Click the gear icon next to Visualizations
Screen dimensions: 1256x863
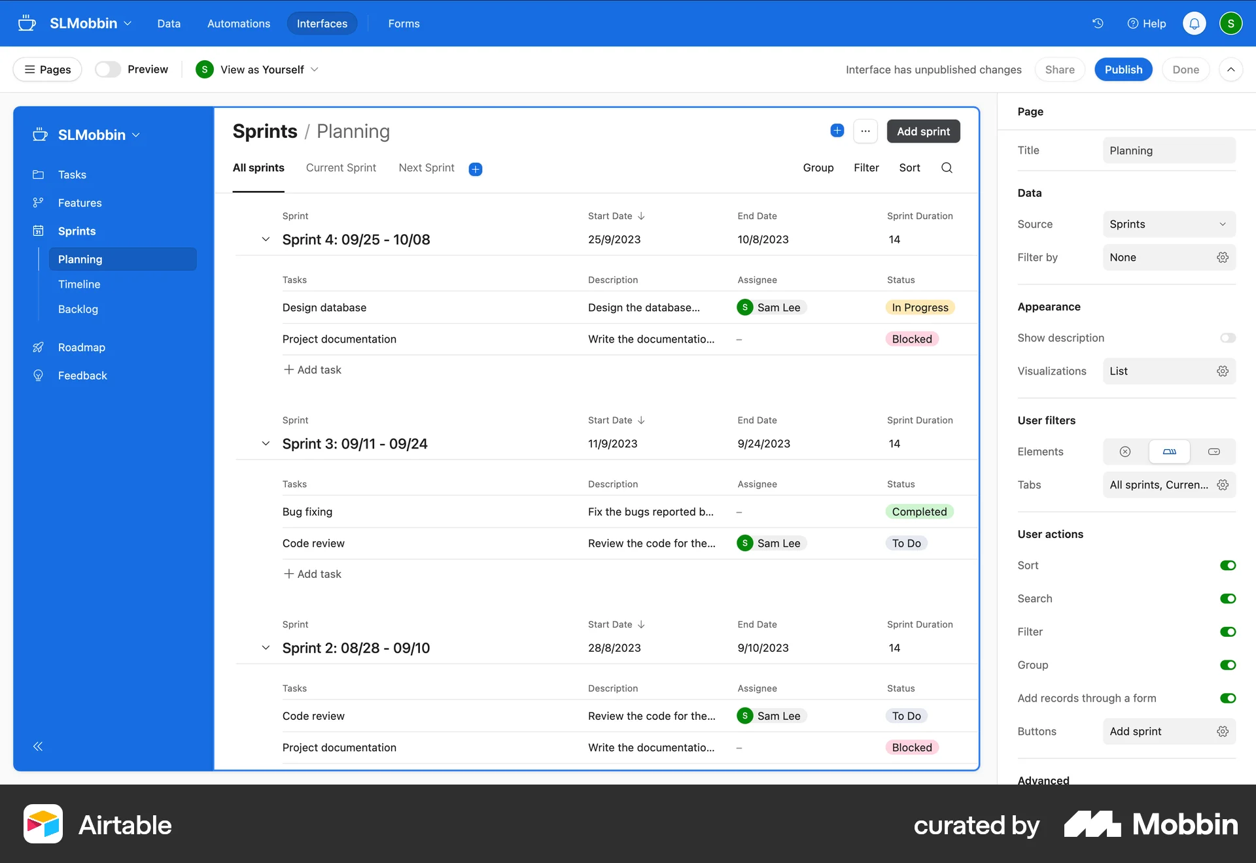coord(1223,371)
